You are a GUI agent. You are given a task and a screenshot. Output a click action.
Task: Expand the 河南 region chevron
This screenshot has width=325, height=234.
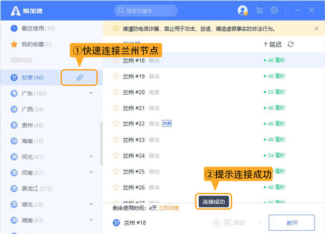(x=91, y=172)
